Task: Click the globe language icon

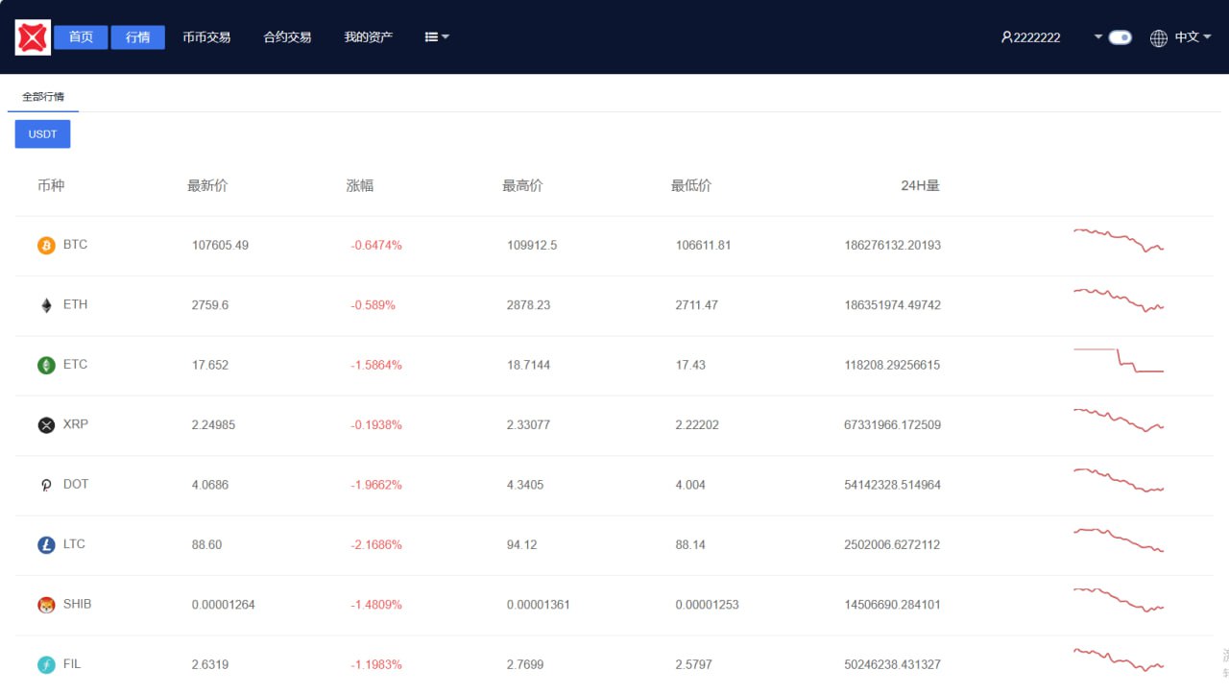Action: coord(1159,37)
